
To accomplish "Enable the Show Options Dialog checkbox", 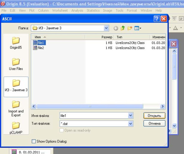I will point(34,141).
